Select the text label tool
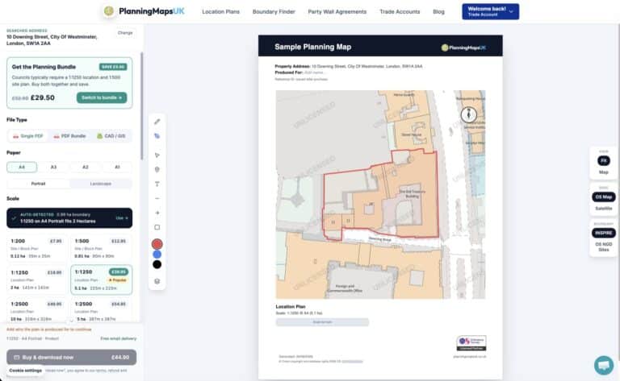This screenshot has height=381, width=620. point(157,184)
